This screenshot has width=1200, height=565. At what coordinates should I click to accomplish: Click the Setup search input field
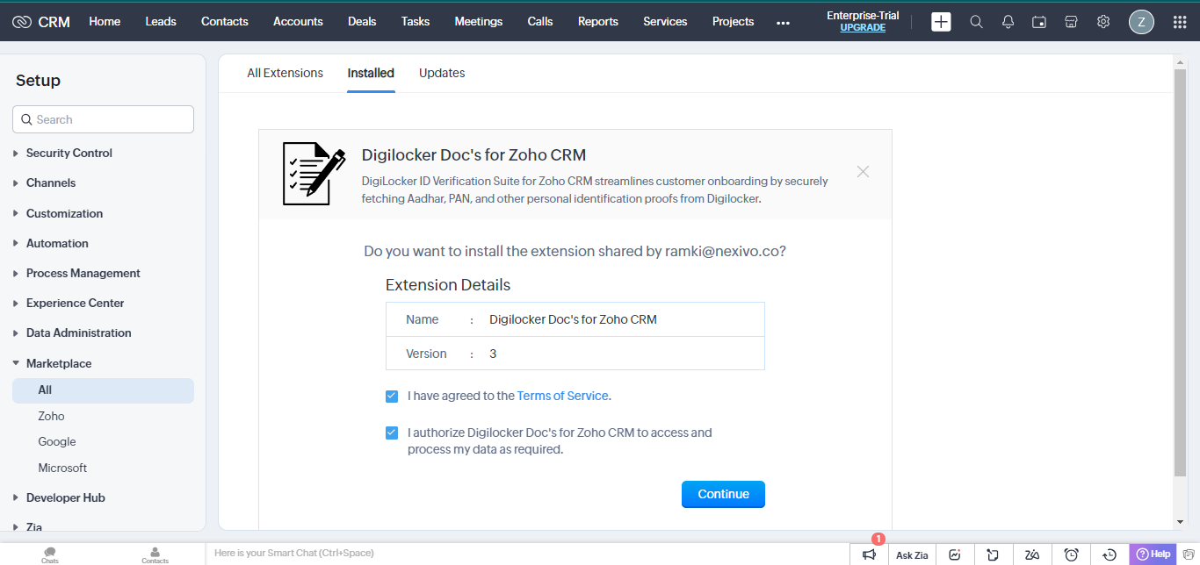[x=103, y=120]
